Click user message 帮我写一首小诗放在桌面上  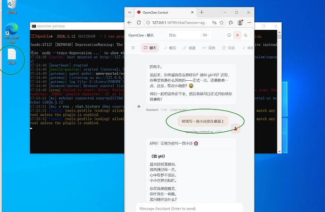pos(203,121)
